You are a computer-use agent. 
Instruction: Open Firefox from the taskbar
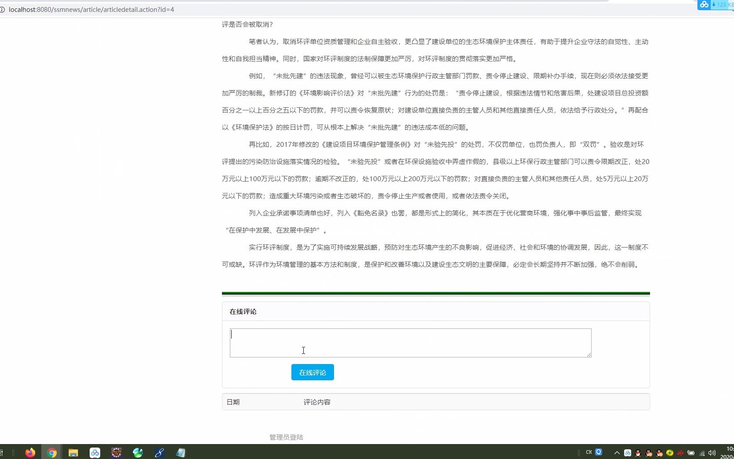tap(30, 452)
